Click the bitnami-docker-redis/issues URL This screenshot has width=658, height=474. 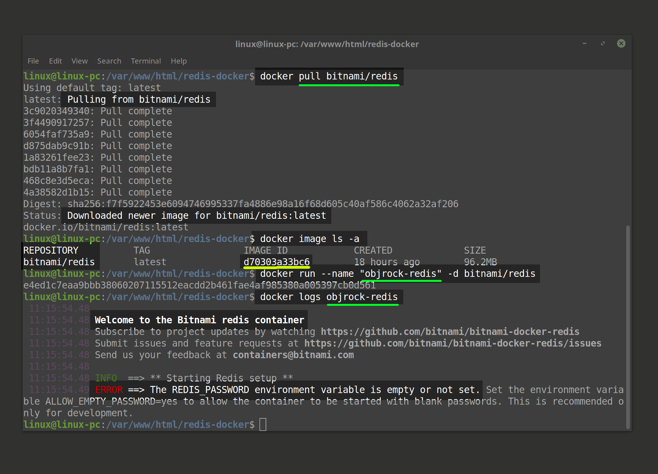click(453, 343)
